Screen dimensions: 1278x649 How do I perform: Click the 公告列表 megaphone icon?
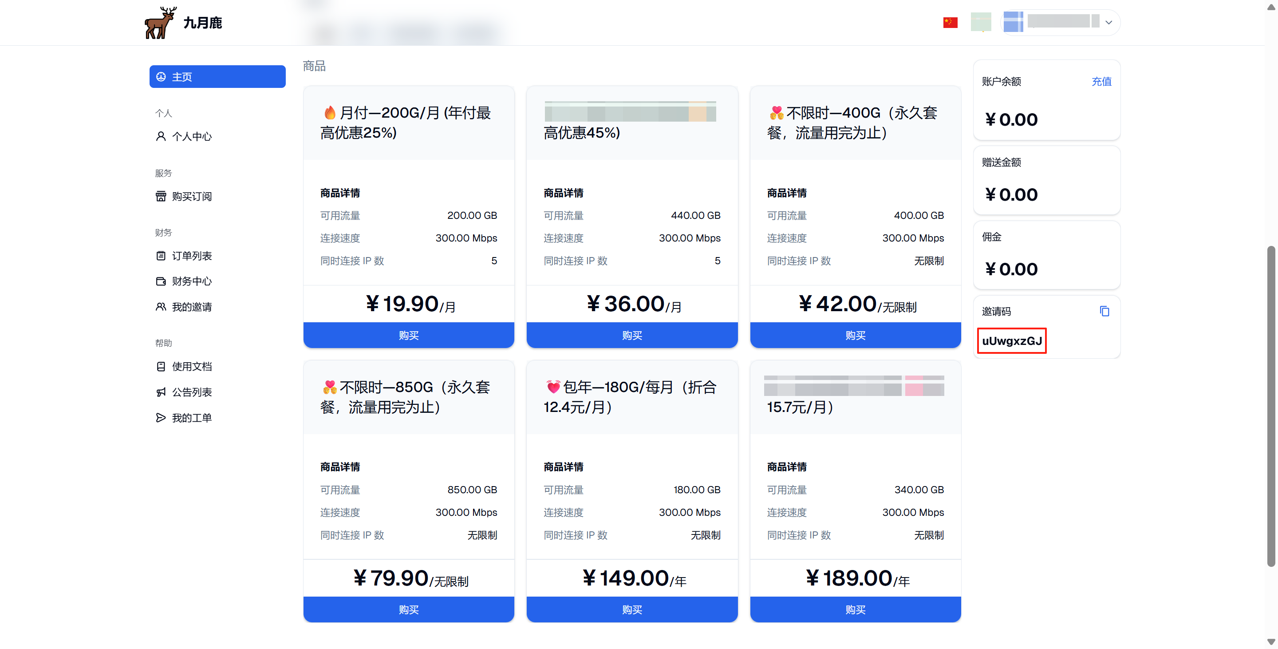tap(161, 392)
